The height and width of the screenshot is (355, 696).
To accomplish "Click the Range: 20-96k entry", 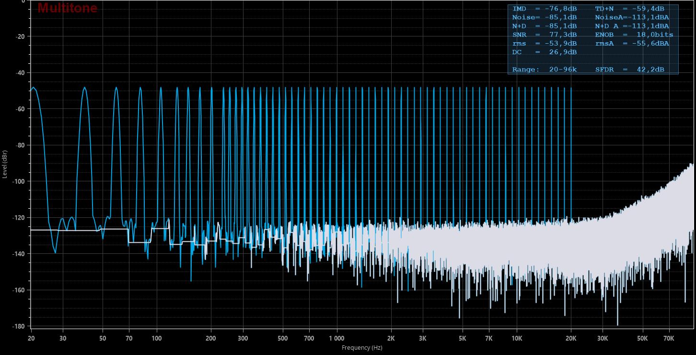I will point(545,70).
